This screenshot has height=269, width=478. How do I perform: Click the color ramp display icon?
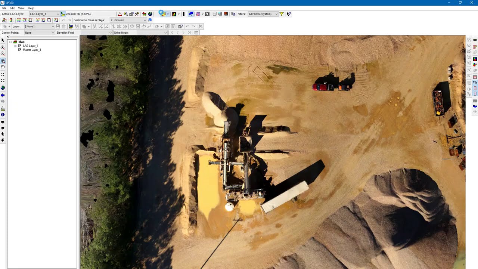click(174, 14)
